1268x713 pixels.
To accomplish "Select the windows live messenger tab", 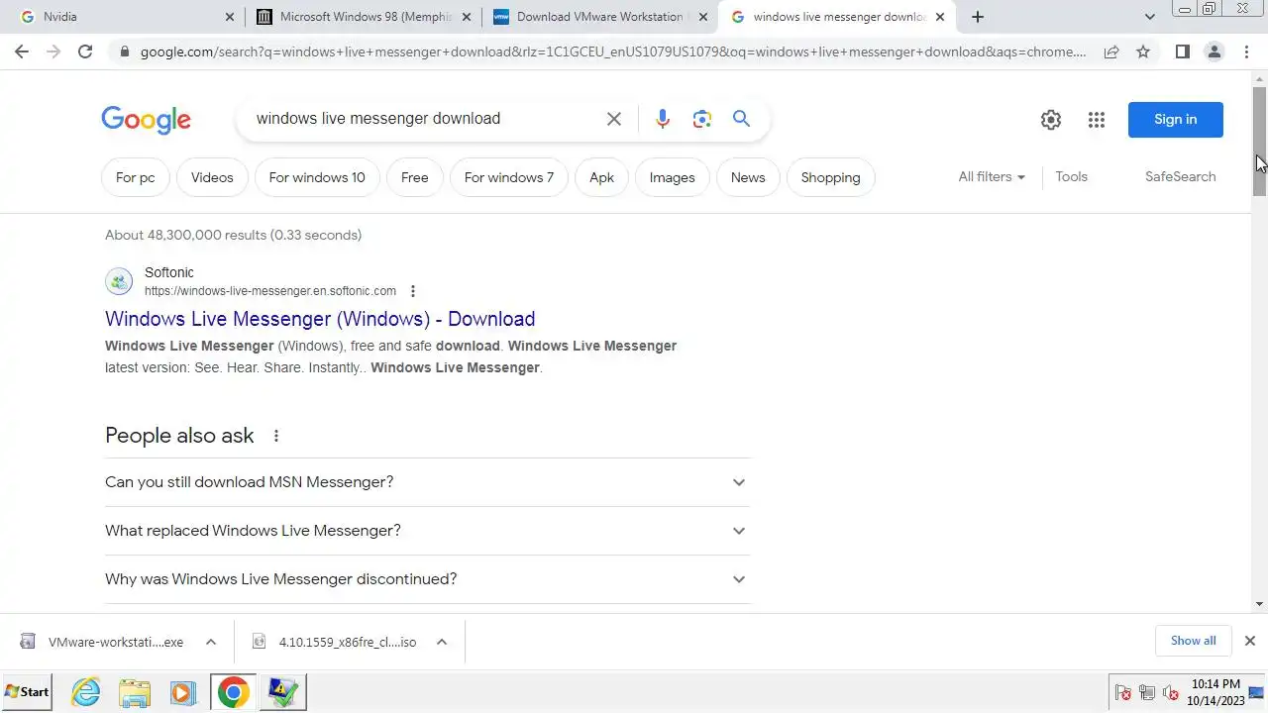I will (838, 17).
